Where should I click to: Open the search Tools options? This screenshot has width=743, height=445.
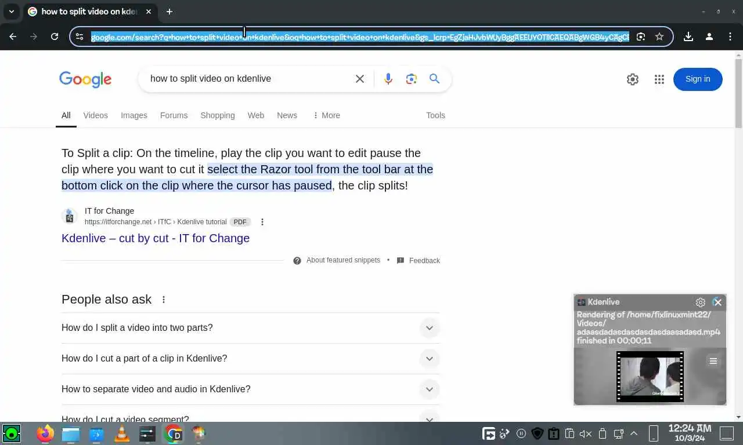tap(435, 115)
